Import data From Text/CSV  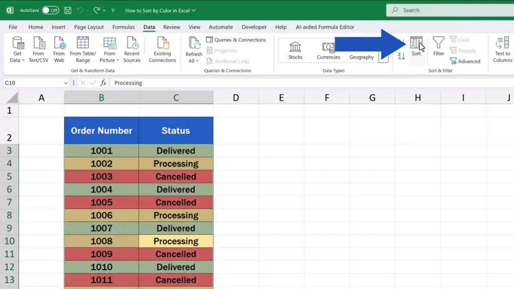tap(38, 49)
